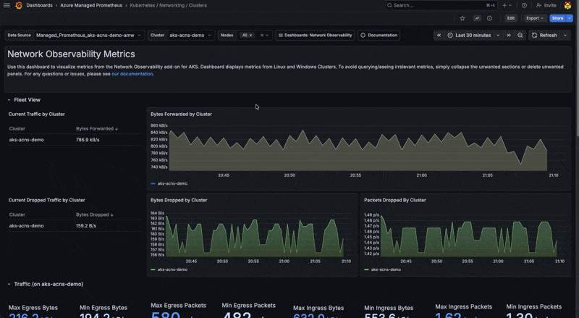Click Bytes Forwarded by Cluster panel title

coord(181,114)
